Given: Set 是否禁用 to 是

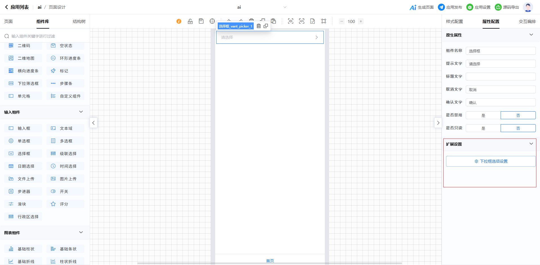Looking at the screenshot, I should [x=483, y=116].
